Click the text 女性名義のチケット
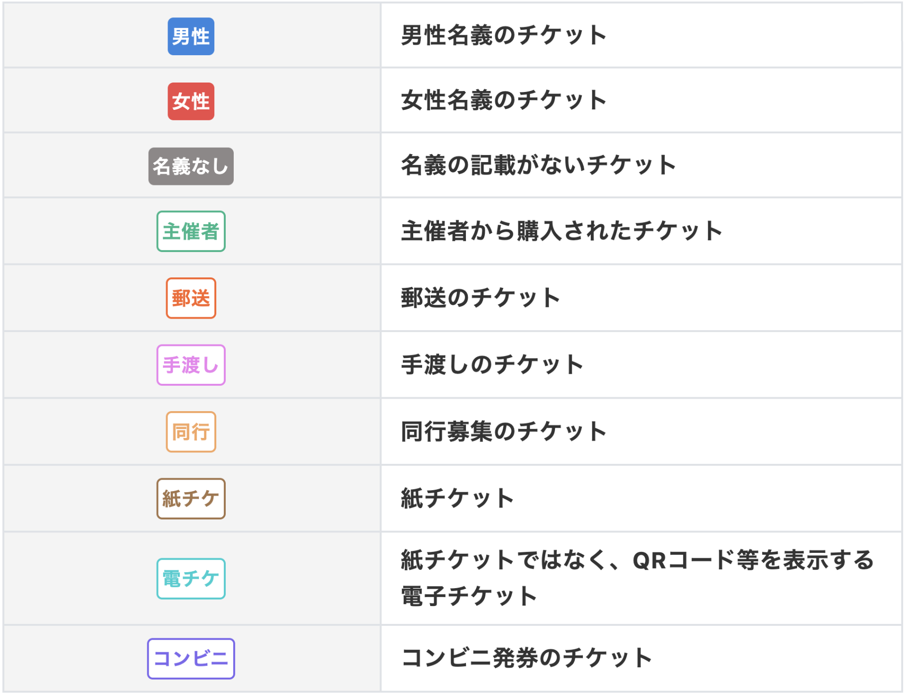Viewport: 907px width, 696px height. click(x=504, y=100)
